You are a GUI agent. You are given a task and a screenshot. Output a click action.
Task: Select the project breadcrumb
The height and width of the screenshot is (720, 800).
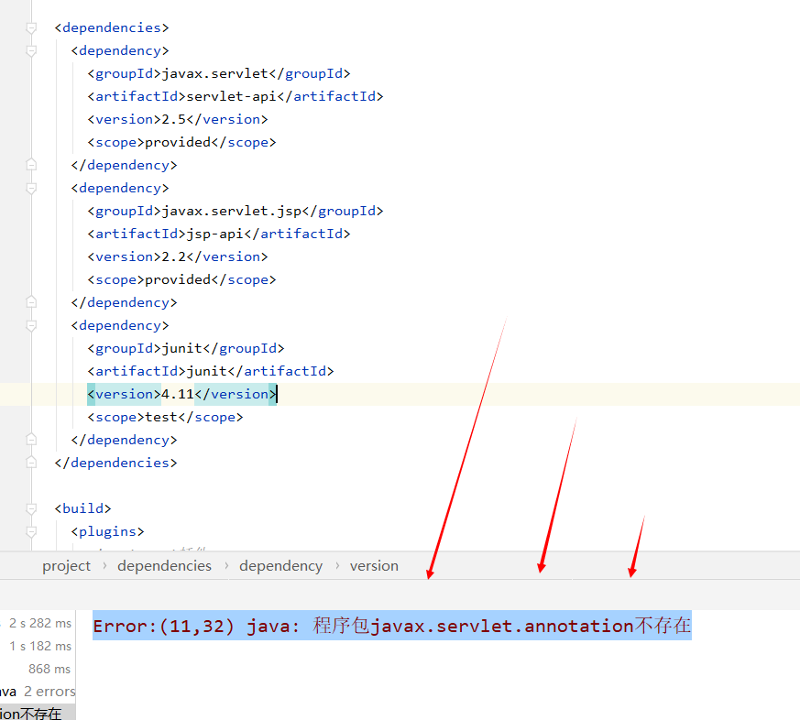pos(66,566)
